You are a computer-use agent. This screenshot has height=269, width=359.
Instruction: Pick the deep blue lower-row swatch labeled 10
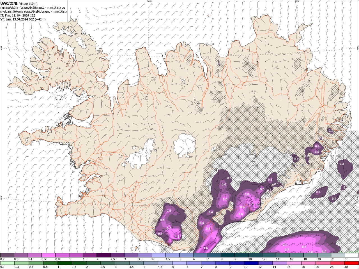click(x=251, y=263)
